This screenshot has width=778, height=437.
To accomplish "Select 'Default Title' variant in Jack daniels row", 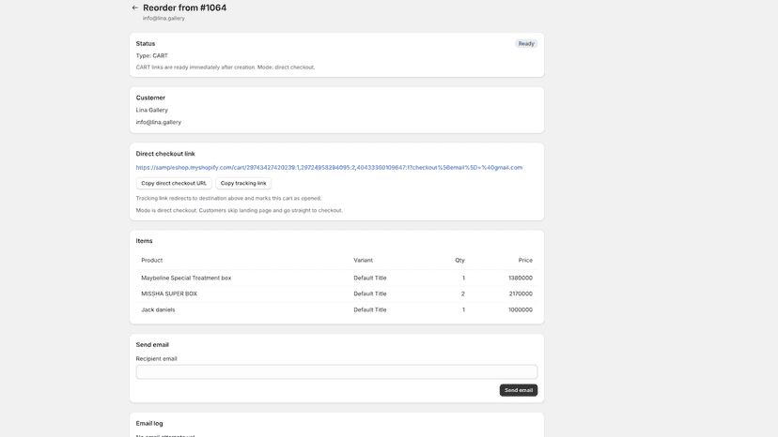I will 370,309.
